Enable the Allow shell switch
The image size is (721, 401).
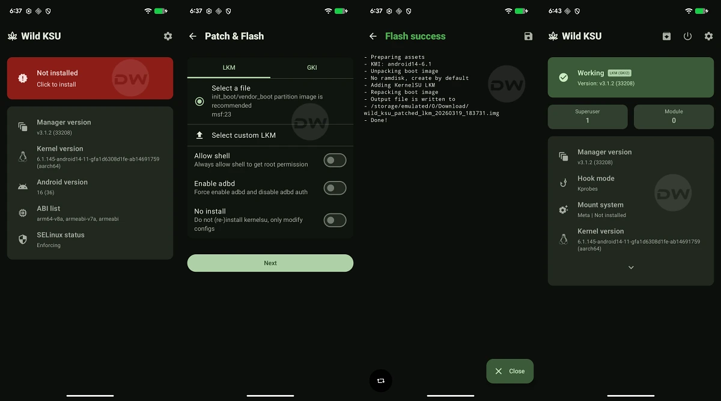coord(335,160)
